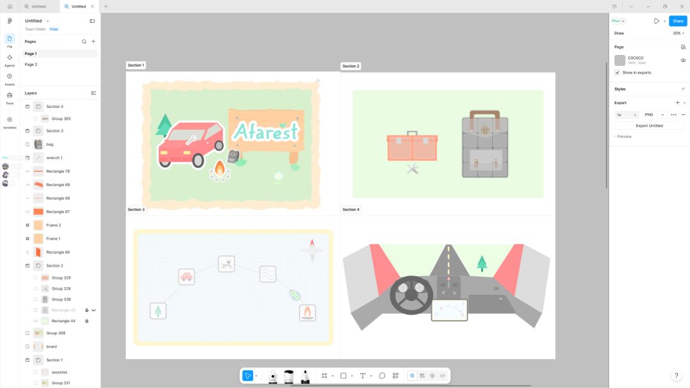690x388 pixels.
Task: Select Page 1 in the Pages list
Action: (x=59, y=54)
